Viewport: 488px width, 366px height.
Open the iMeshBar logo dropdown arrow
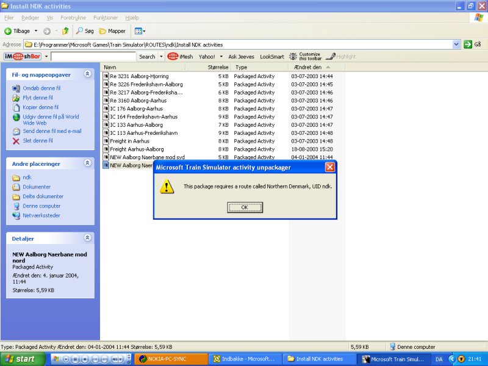pyautogui.click(x=46, y=56)
